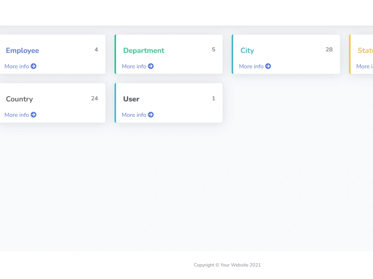
Task: Open More info for User
Action: 133,115
